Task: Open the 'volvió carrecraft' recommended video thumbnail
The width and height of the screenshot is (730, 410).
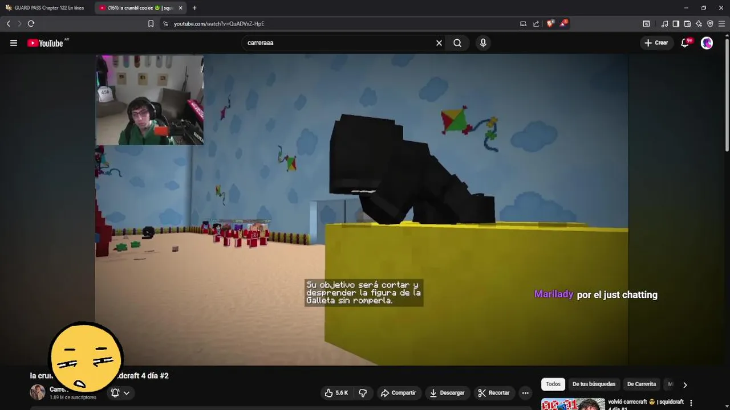Action: [573, 404]
